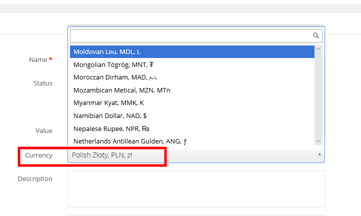Click the Status field label
This screenshot has width=361, height=216.
43,83
